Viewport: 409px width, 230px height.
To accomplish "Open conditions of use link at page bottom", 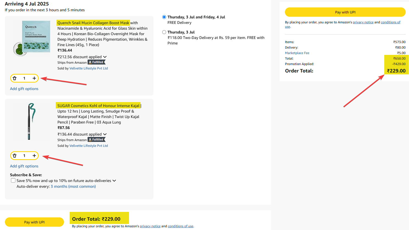I will [181, 226].
